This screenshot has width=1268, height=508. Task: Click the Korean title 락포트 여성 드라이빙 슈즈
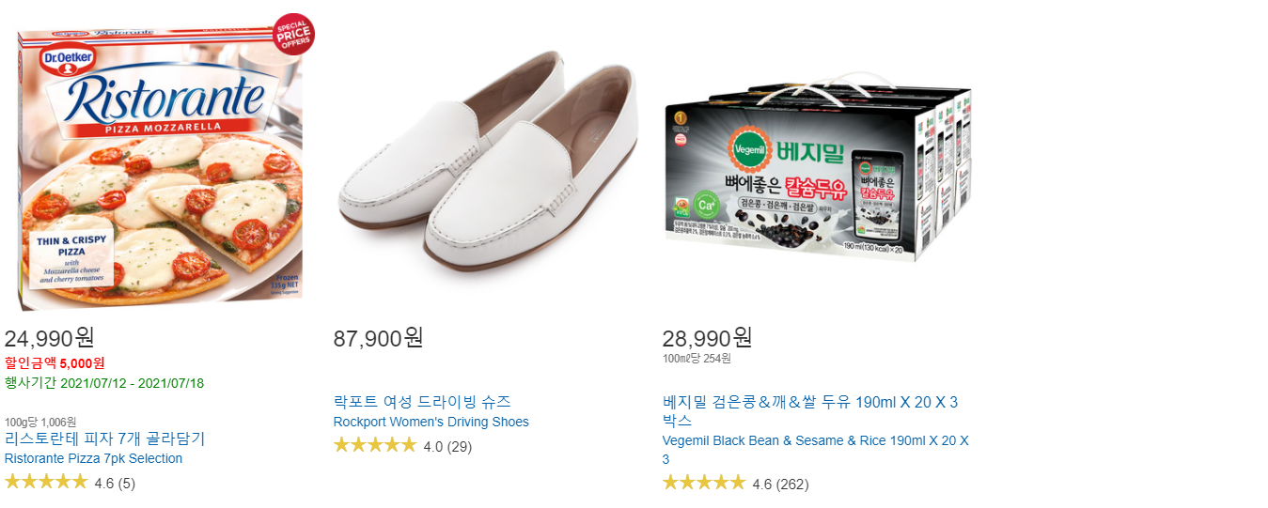click(x=422, y=402)
